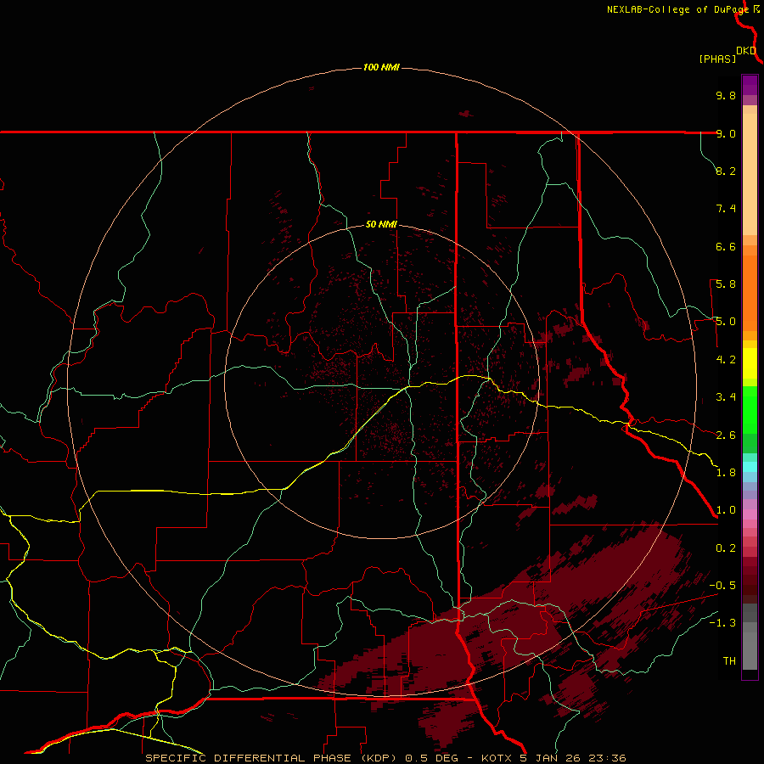Pick the cyan color scale segment
Screen dimensions: 764x764
[x=750, y=467]
